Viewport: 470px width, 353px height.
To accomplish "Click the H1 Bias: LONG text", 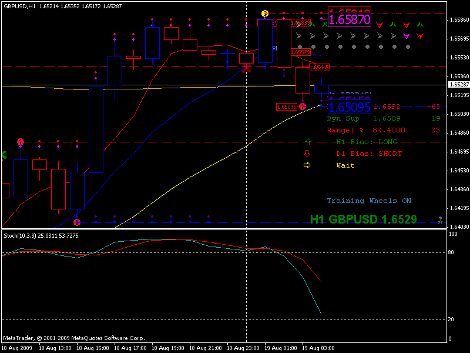I will click(x=367, y=142).
